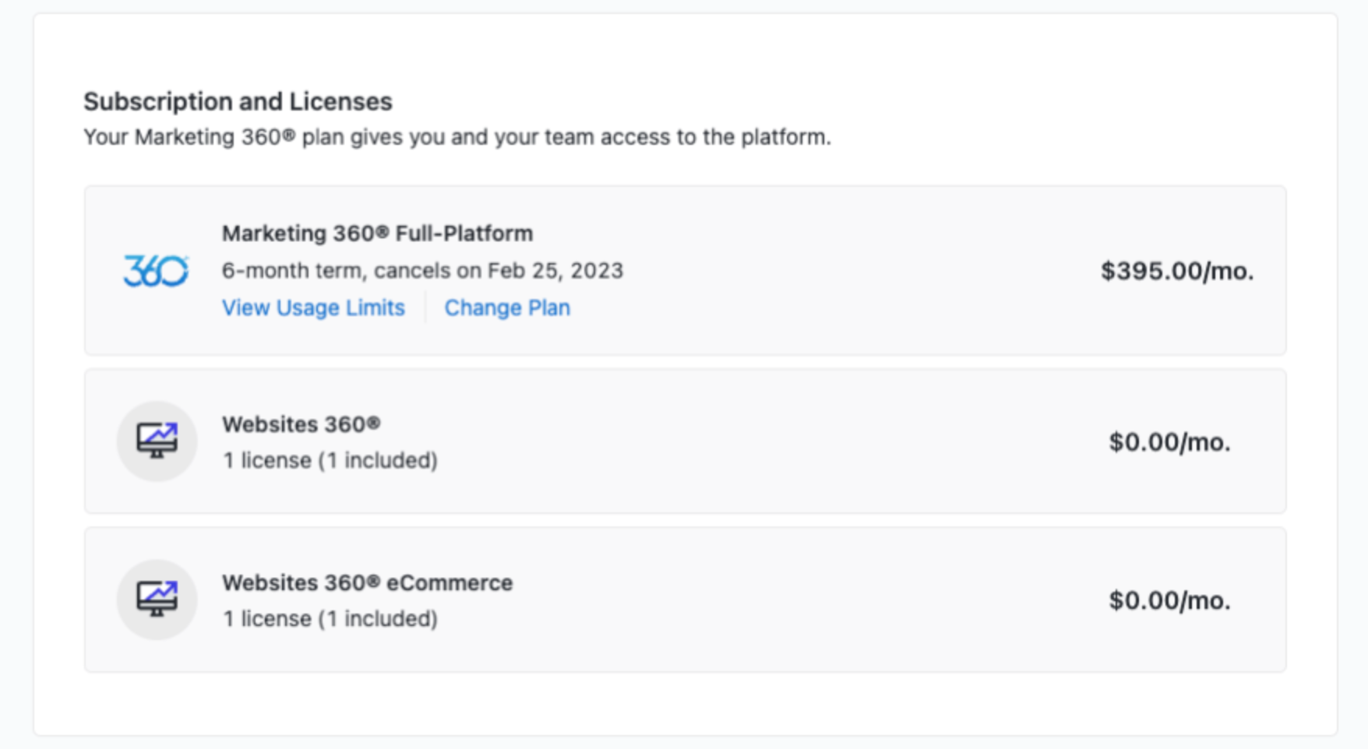The image size is (1368, 749).
Task: Click the Subscription and Licenses heading
Action: [x=238, y=101]
